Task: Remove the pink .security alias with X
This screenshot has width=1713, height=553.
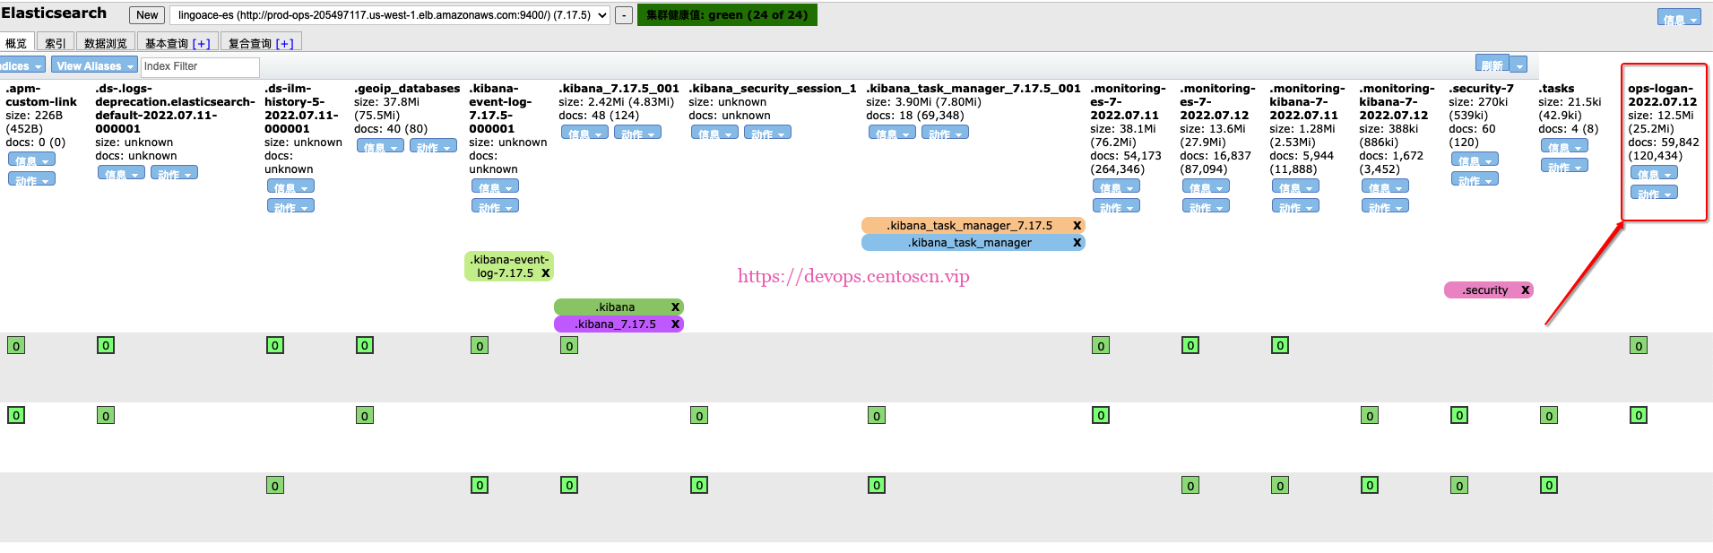Action: (1525, 290)
